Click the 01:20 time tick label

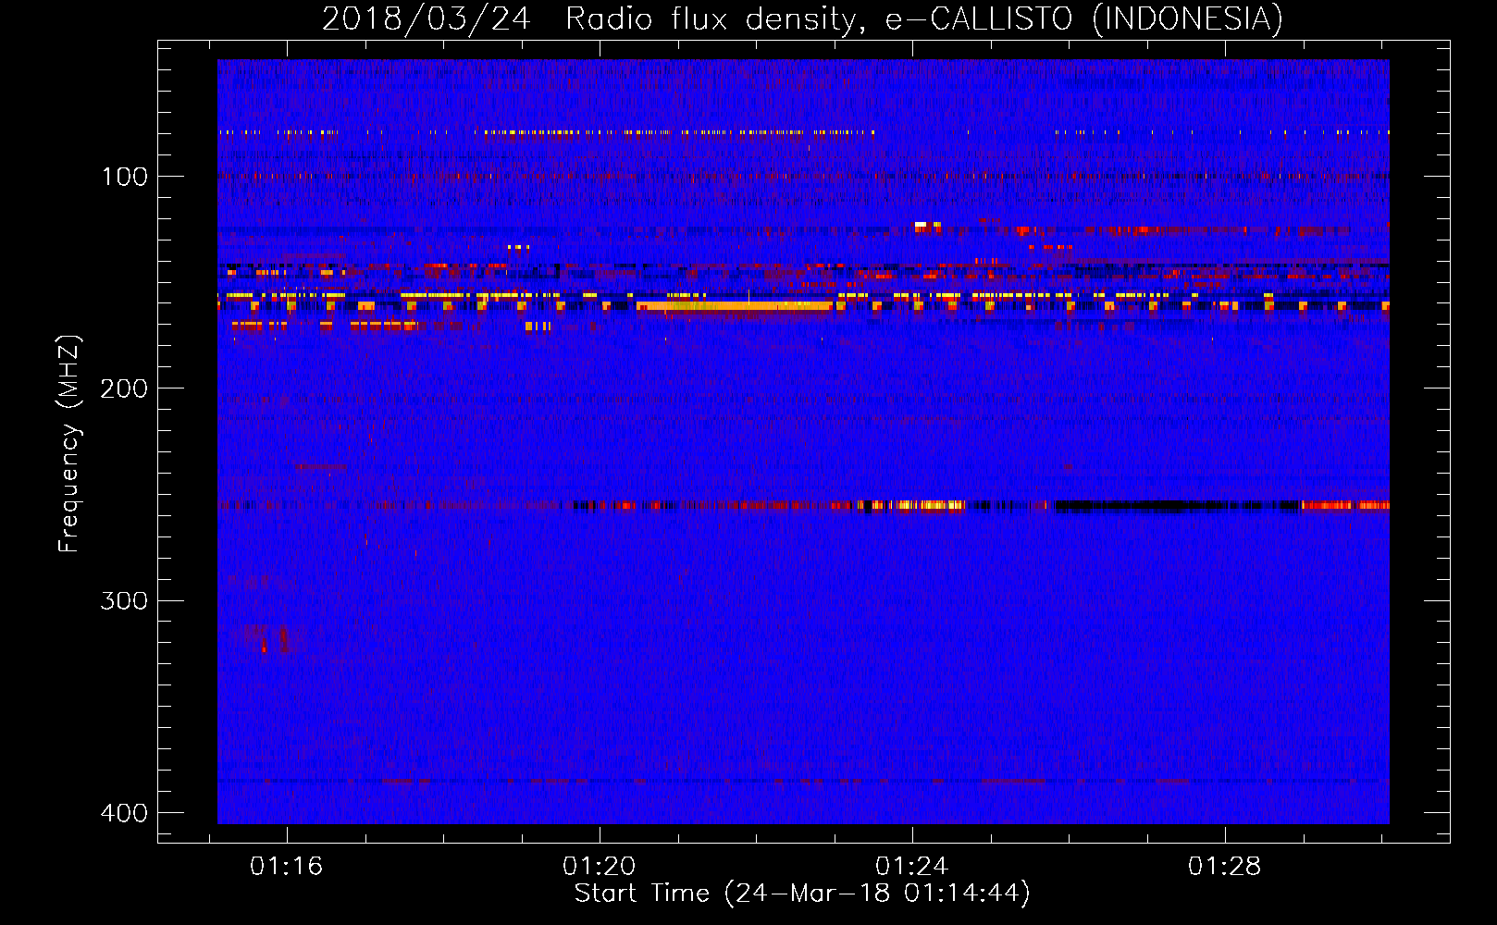[600, 867]
